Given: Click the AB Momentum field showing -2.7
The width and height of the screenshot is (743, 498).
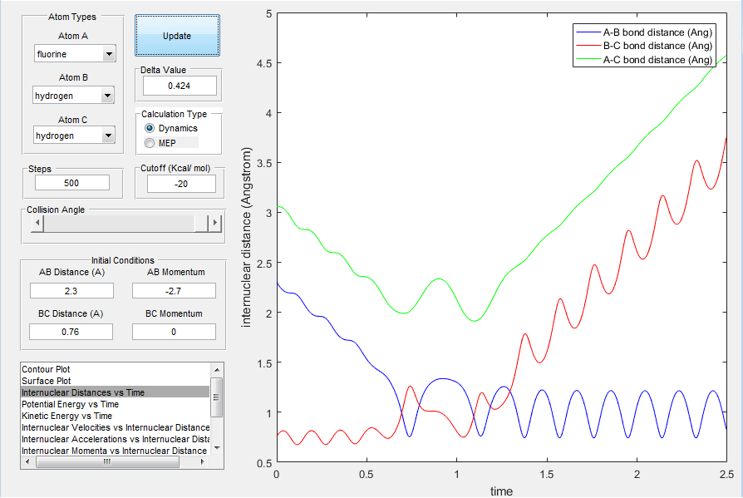Looking at the screenshot, I should pyautogui.click(x=174, y=290).
